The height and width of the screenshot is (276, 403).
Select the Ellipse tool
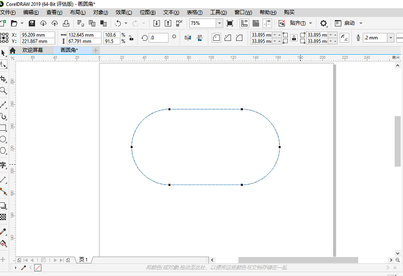(x=3, y=139)
